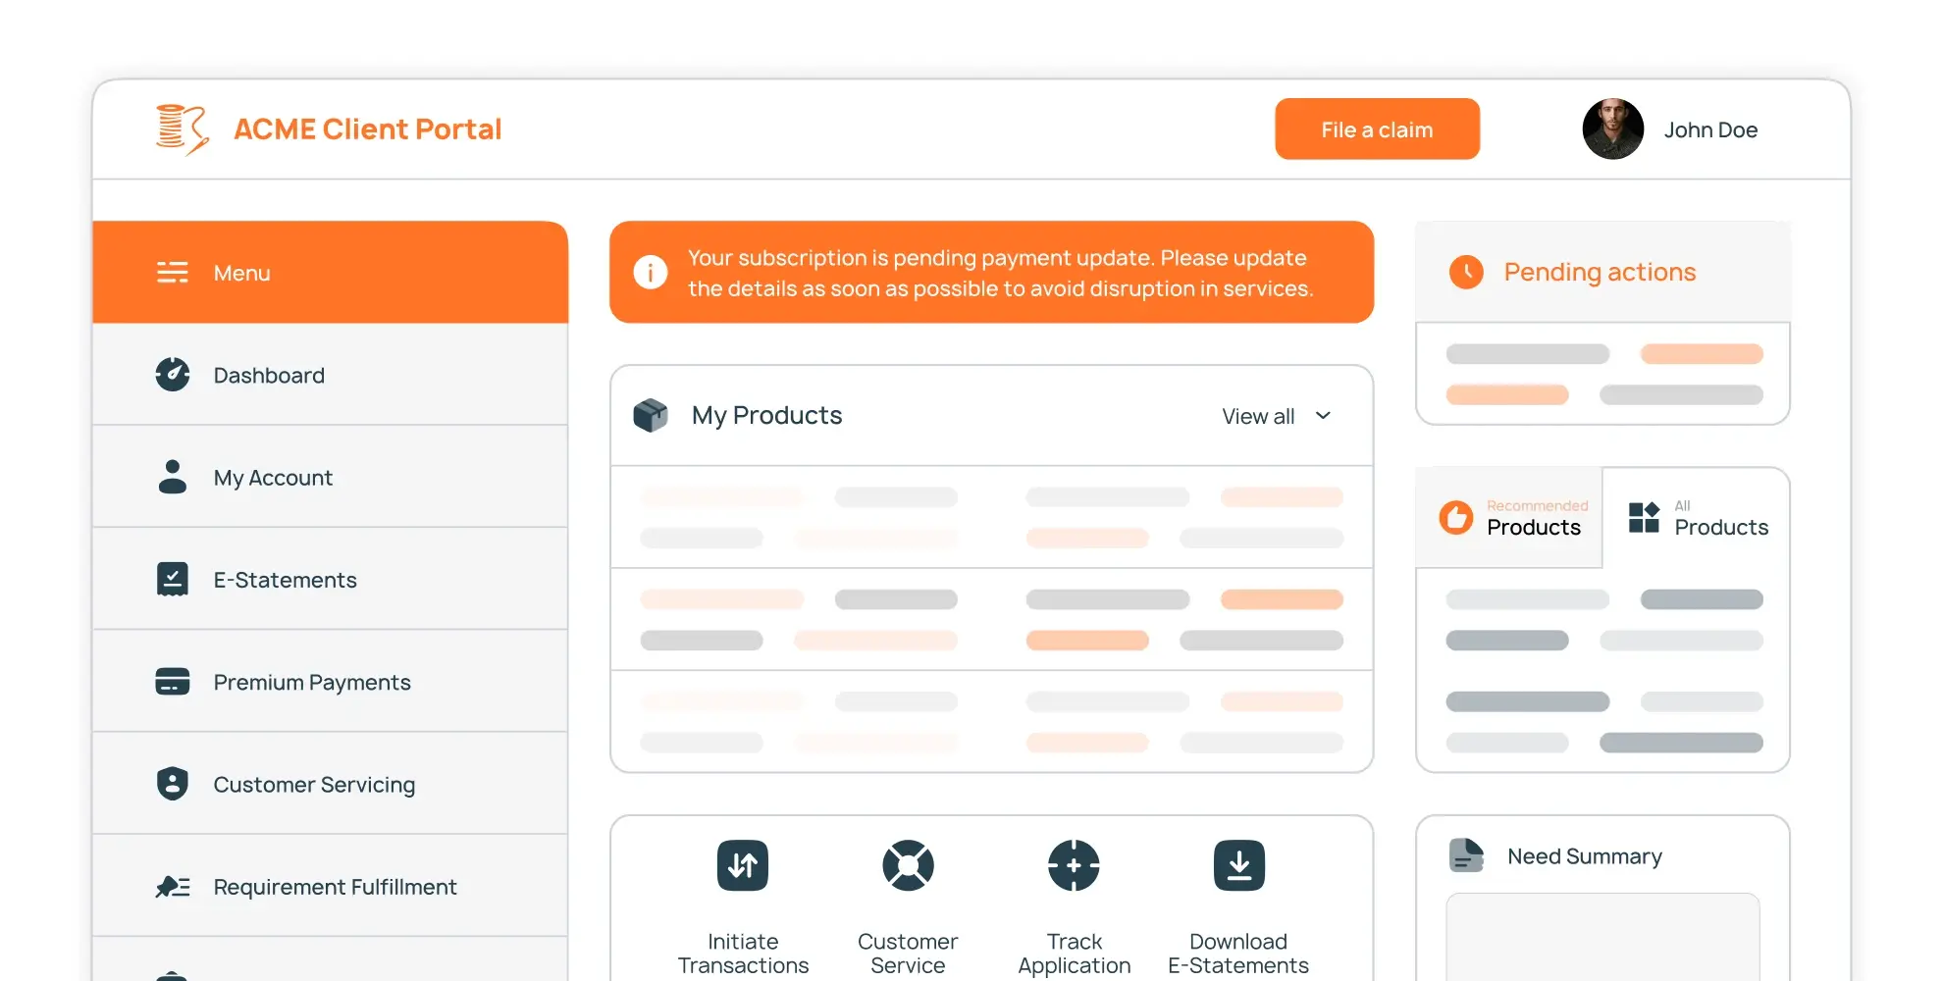
Task: Click the Track Application crosshair icon
Action: click(x=1074, y=865)
